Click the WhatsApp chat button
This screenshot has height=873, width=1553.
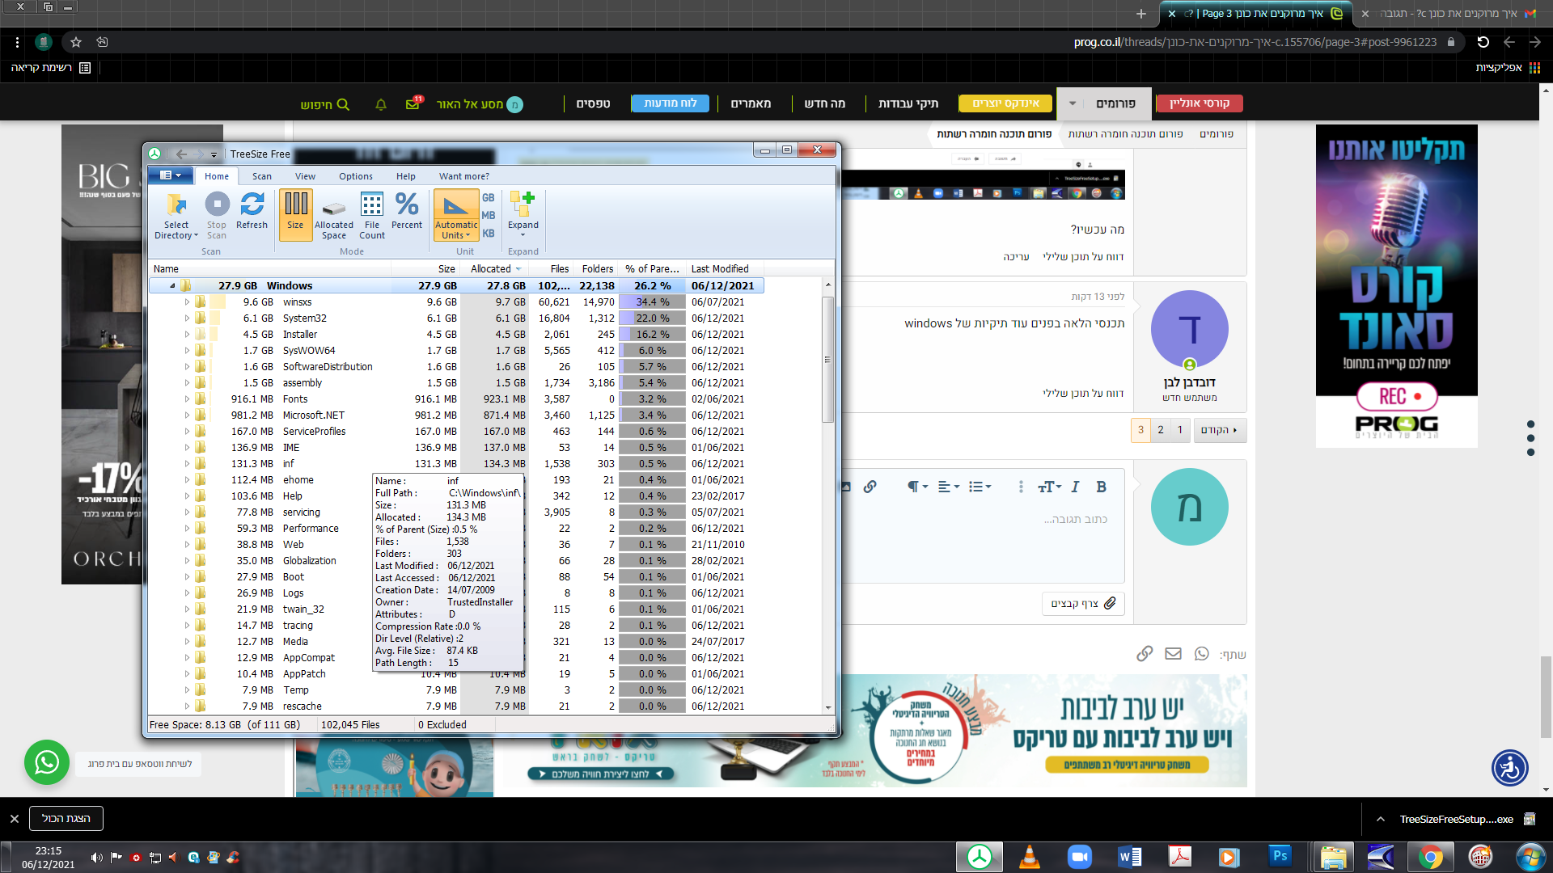point(47,762)
